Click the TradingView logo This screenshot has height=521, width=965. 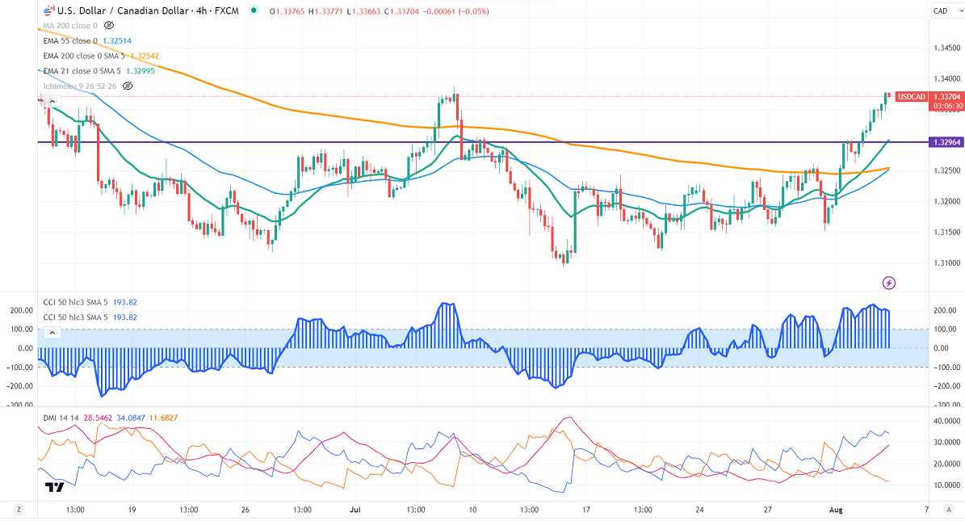pyautogui.click(x=55, y=488)
